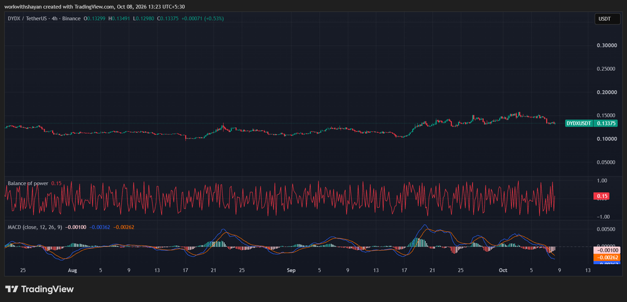Click the green 0.13375 current price tag
Screen dimensions: 627x302
click(x=606, y=123)
